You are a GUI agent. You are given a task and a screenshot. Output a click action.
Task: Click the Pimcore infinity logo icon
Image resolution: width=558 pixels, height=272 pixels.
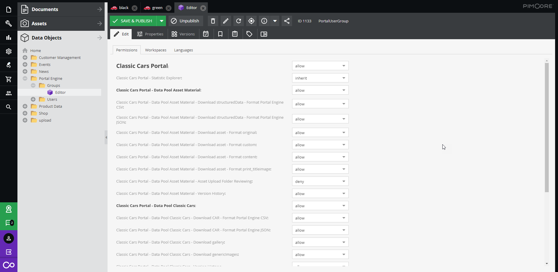(9, 265)
